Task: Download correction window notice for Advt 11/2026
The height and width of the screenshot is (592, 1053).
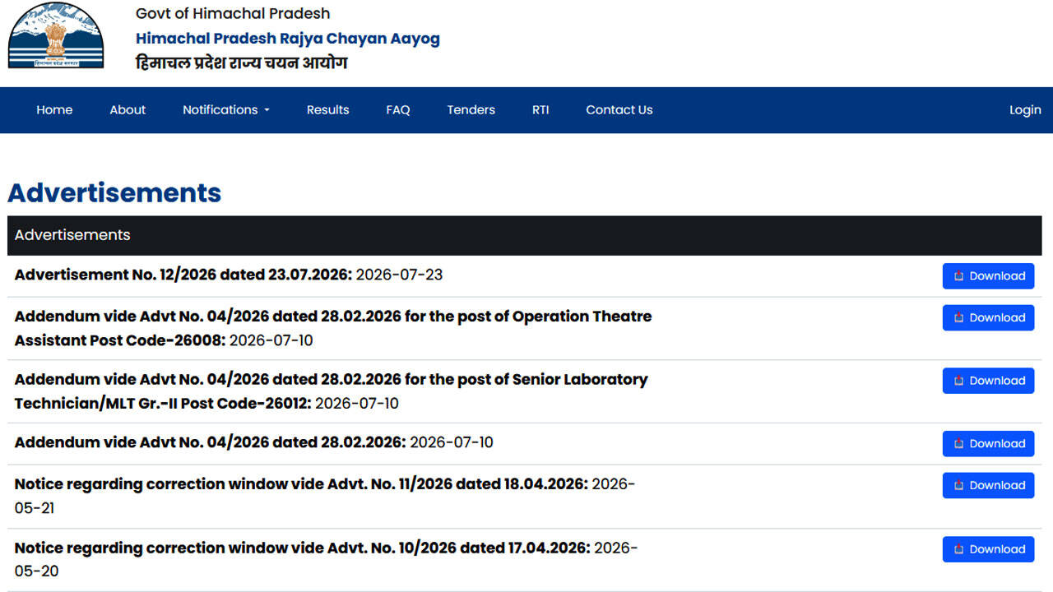Action: (x=988, y=485)
